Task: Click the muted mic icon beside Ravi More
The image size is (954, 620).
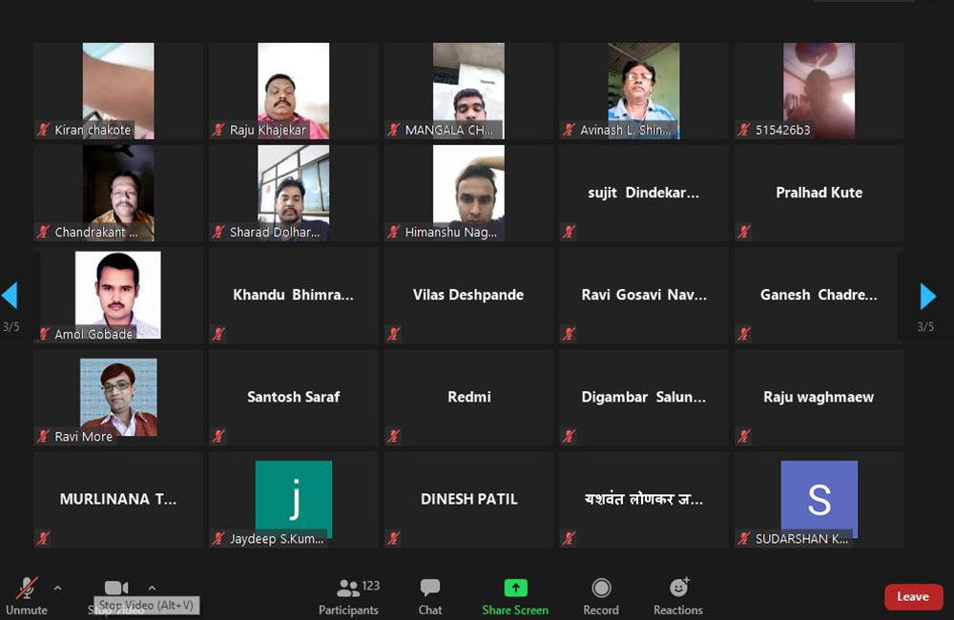Action: pyautogui.click(x=43, y=436)
